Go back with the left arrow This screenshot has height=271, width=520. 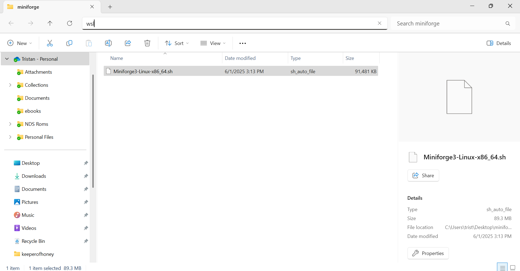tap(11, 23)
